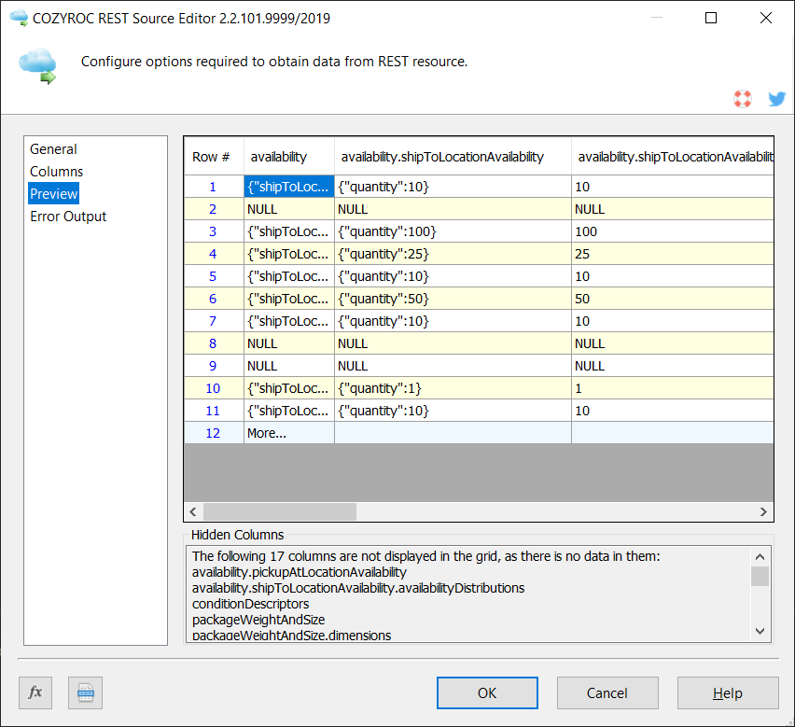Confirm with the OK button

(487, 692)
